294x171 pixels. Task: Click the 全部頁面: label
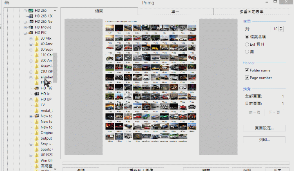click(254, 96)
